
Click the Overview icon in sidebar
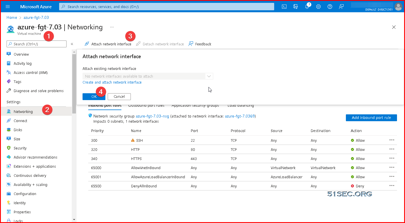(x=9, y=54)
